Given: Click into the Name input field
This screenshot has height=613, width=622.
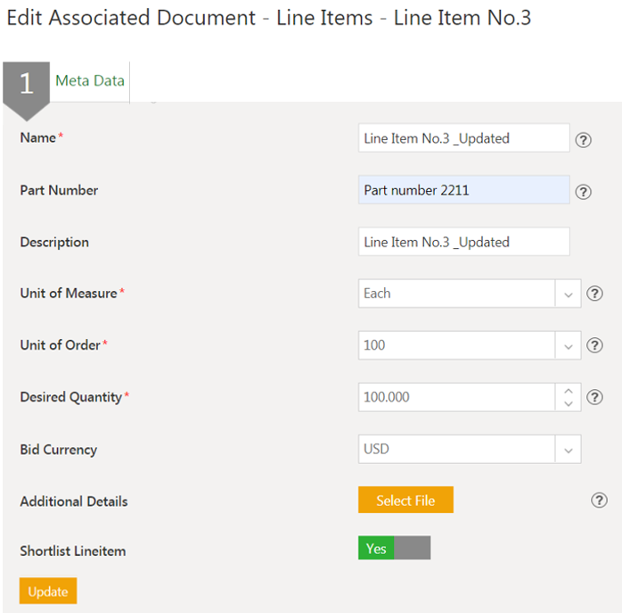Looking at the screenshot, I should pyautogui.click(x=462, y=138).
